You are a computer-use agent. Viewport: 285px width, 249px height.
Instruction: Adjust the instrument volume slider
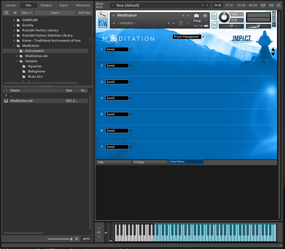[x=258, y=26]
